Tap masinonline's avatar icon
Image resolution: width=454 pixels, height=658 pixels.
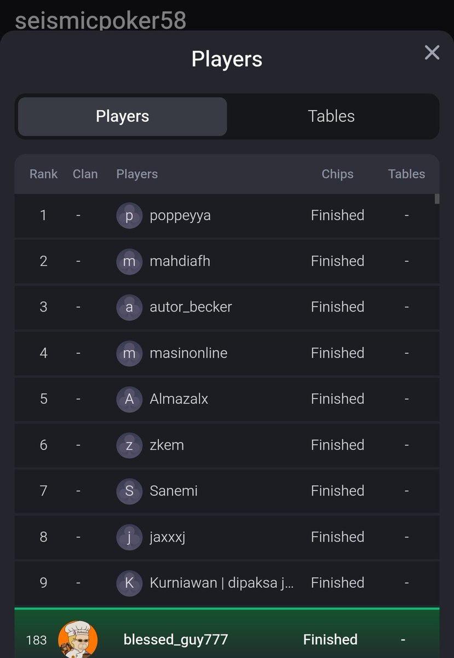pos(129,353)
